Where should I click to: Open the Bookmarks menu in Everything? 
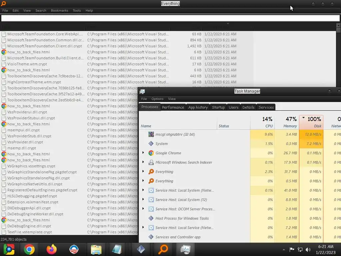[60, 10]
